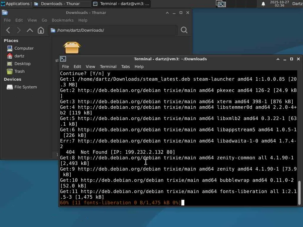This screenshot has height=227, width=303.
Task: Click the Places heading in sidebar
Action: 11,40
